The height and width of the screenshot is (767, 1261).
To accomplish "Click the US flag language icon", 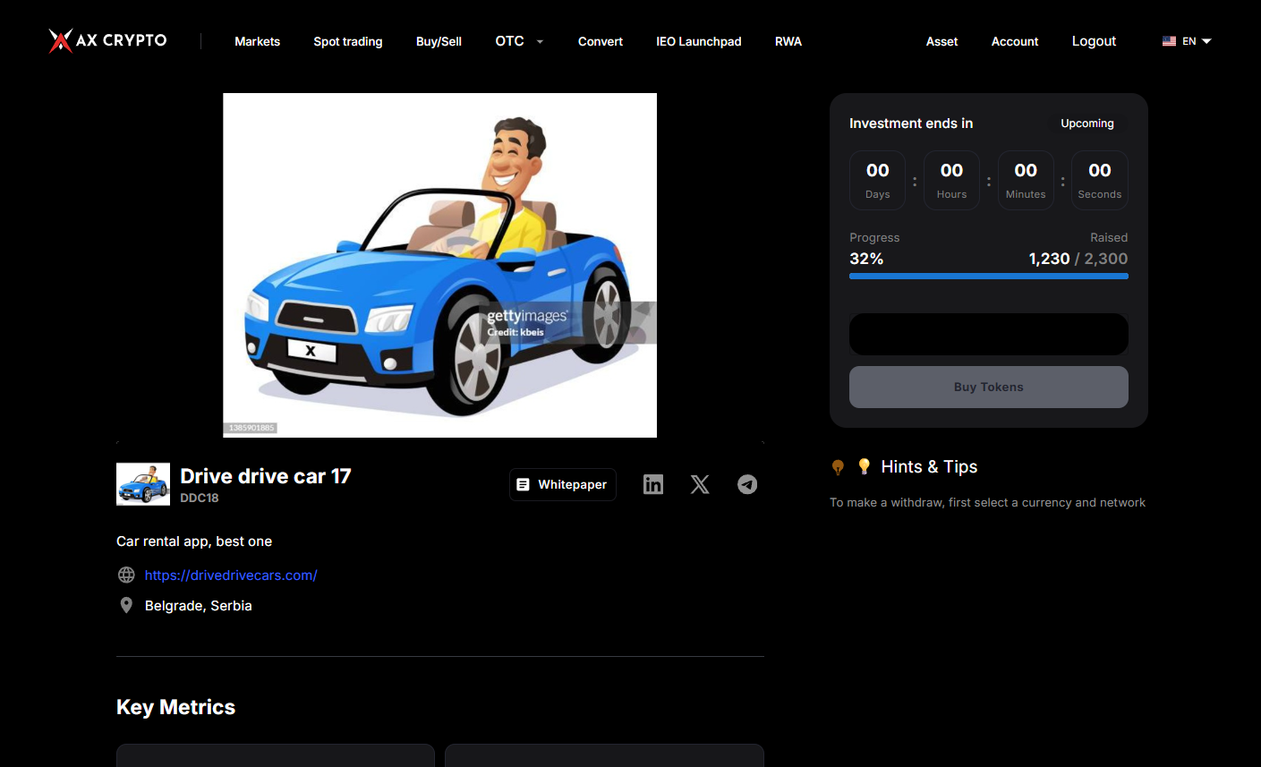I will pos(1169,41).
